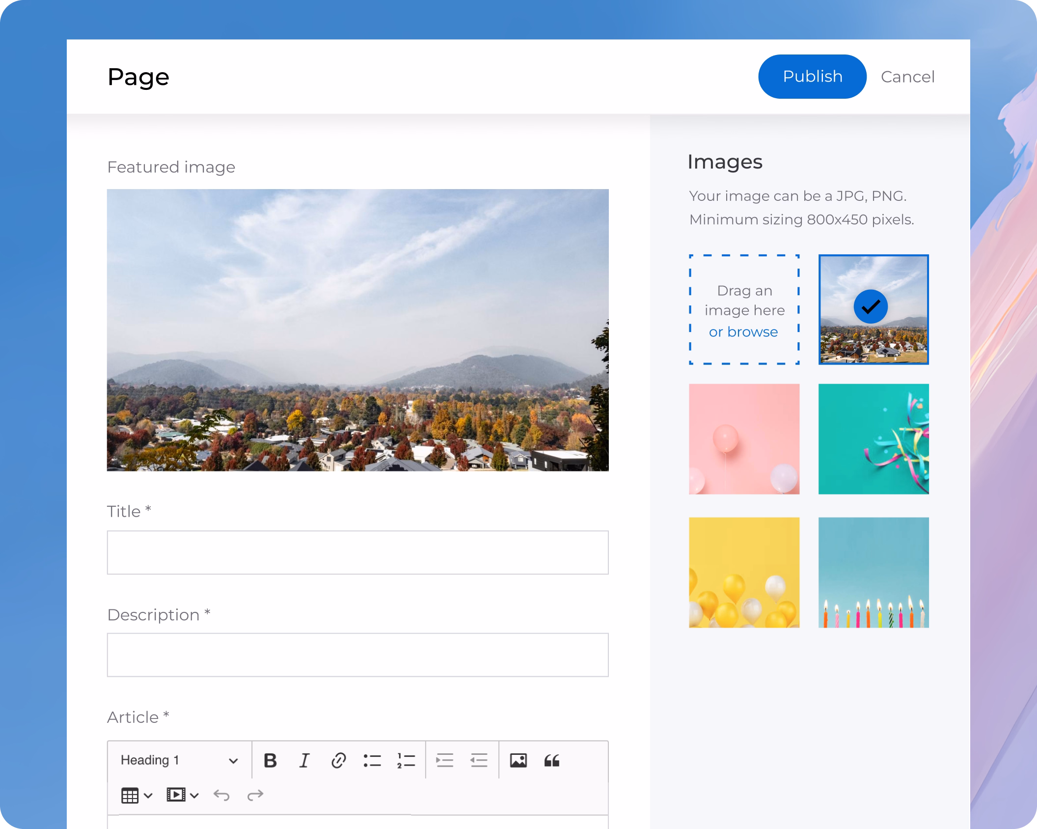Viewport: 1037px width, 829px height.
Task: Click the Title input field
Action: click(x=358, y=553)
